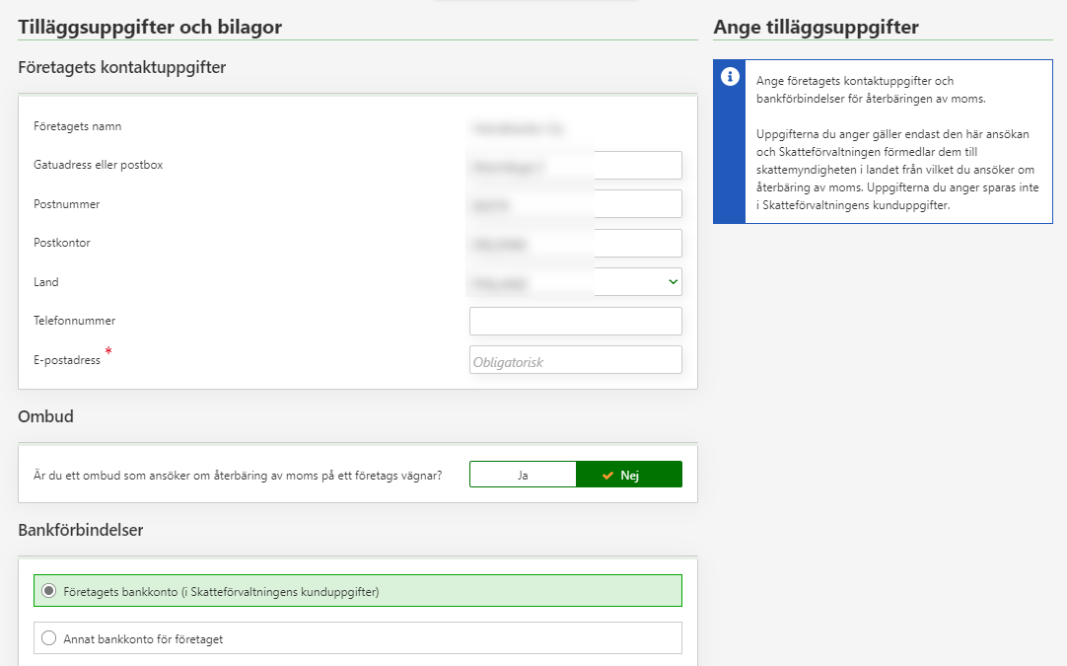This screenshot has height=666, width=1067.
Task: Choose Företagets bankkonto radio option
Action: (x=49, y=591)
